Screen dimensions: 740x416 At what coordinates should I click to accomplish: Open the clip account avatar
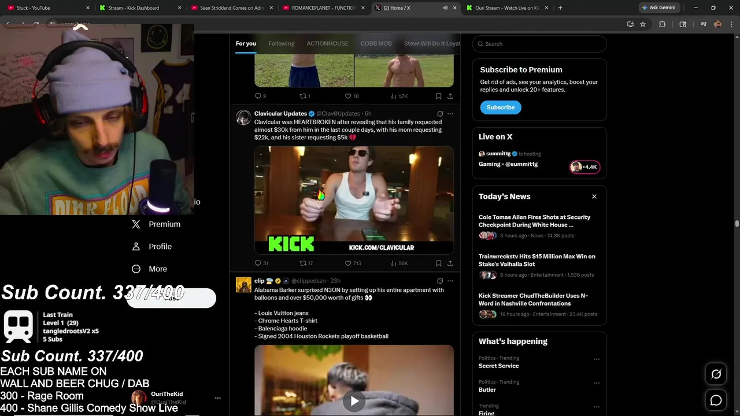243,284
